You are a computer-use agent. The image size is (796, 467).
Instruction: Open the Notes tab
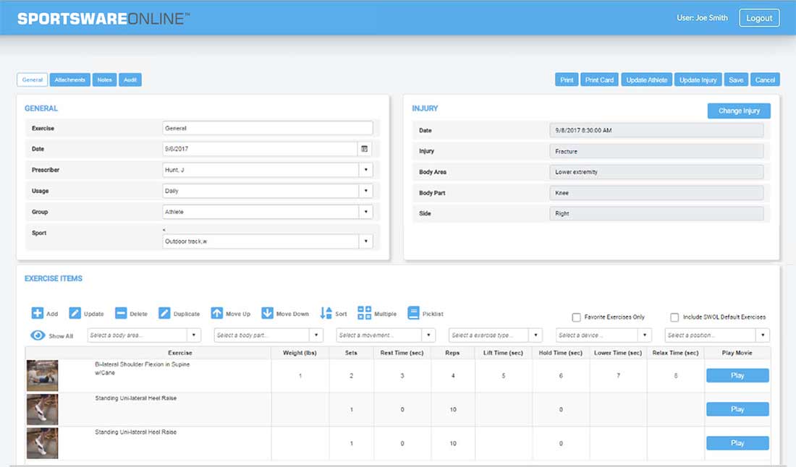pyautogui.click(x=104, y=80)
